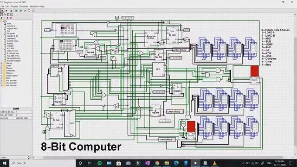Select the arrow Edit tool

[6, 11]
